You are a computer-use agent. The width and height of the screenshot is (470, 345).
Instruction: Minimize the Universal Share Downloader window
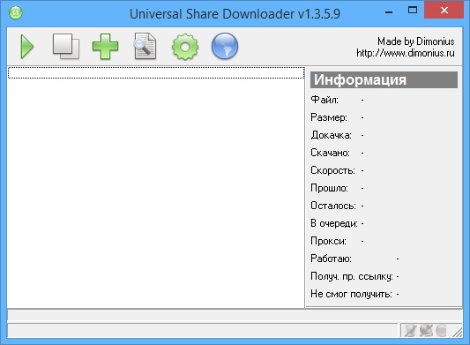pyautogui.click(x=389, y=12)
